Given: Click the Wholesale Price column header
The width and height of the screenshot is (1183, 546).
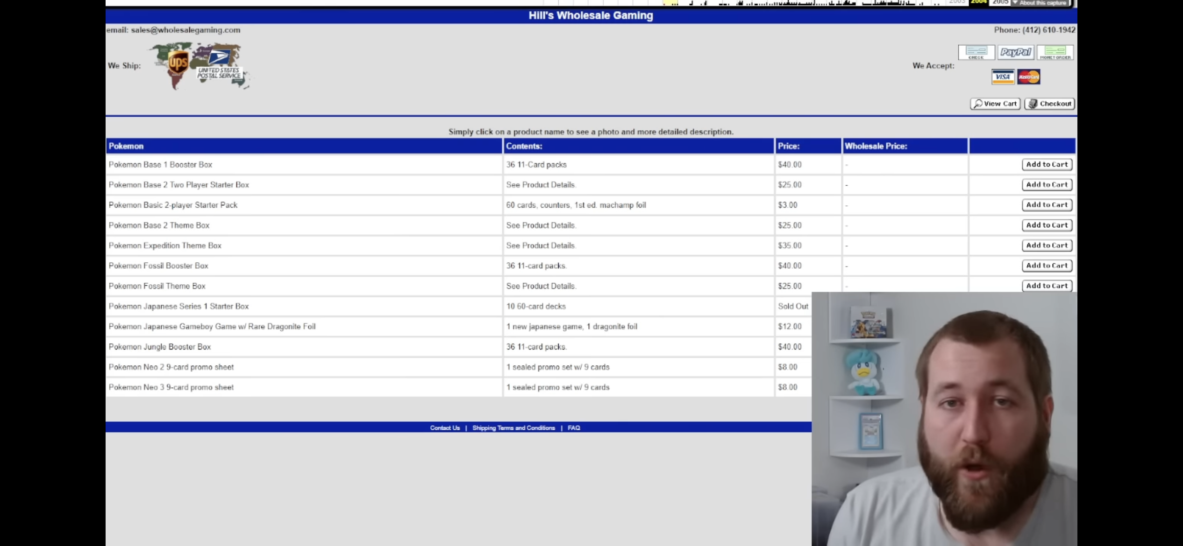Looking at the screenshot, I should point(905,146).
